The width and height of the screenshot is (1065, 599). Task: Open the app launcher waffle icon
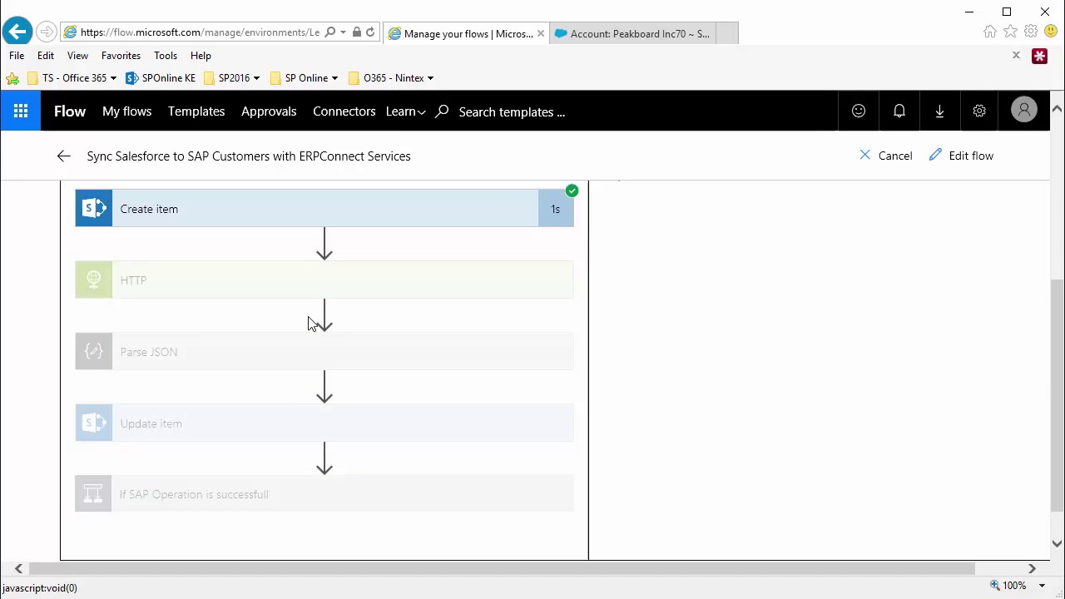[21, 111]
